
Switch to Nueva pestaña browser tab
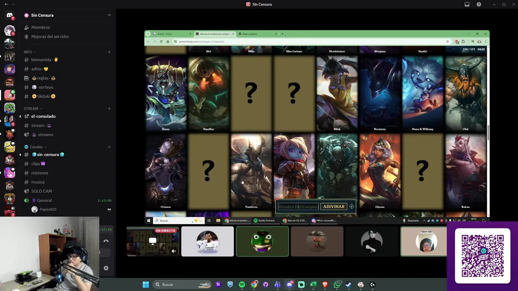pyautogui.click(x=258, y=34)
